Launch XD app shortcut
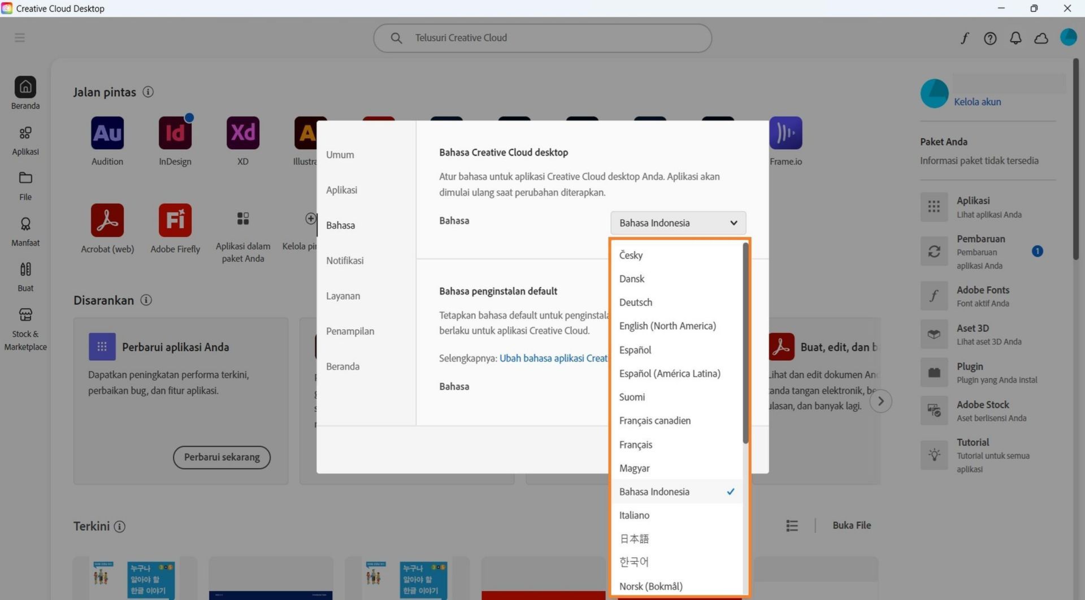This screenshot has width=1085, height=600. point(243,133)
